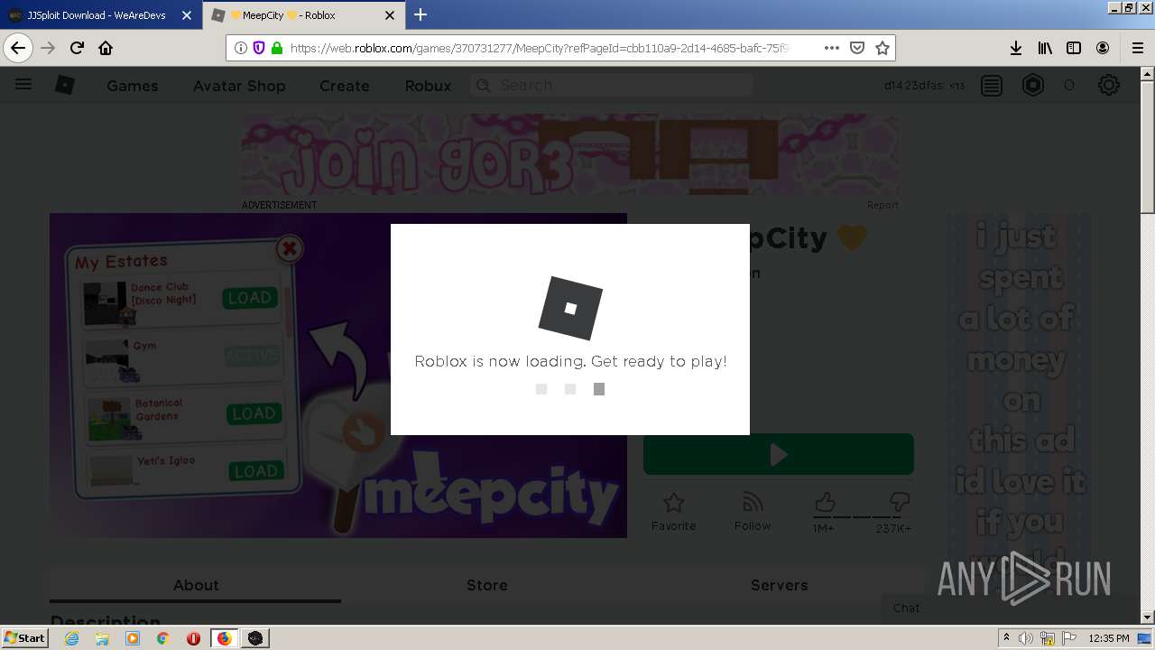Toggle the Firefox sidebar view
The height and width of the screenshot is (650, 1155).
tap(1074, 48)
